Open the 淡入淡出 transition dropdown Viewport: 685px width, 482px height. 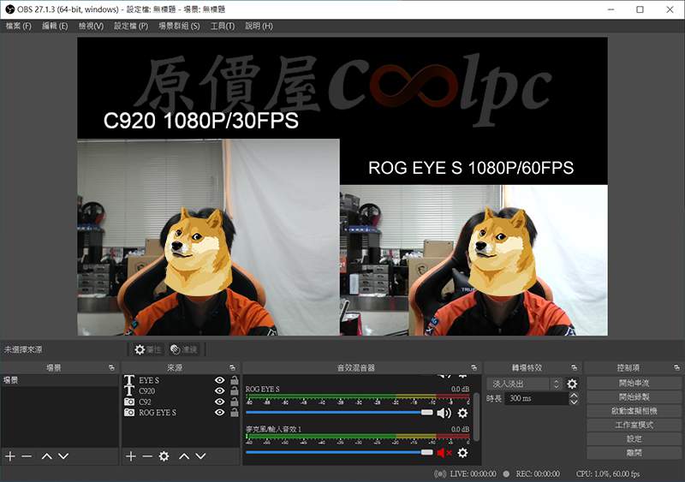point(524,384)
